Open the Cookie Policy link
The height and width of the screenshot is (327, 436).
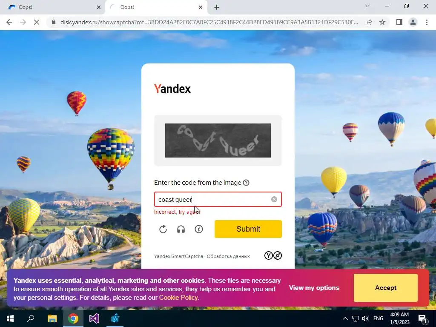tap(178, 298)
